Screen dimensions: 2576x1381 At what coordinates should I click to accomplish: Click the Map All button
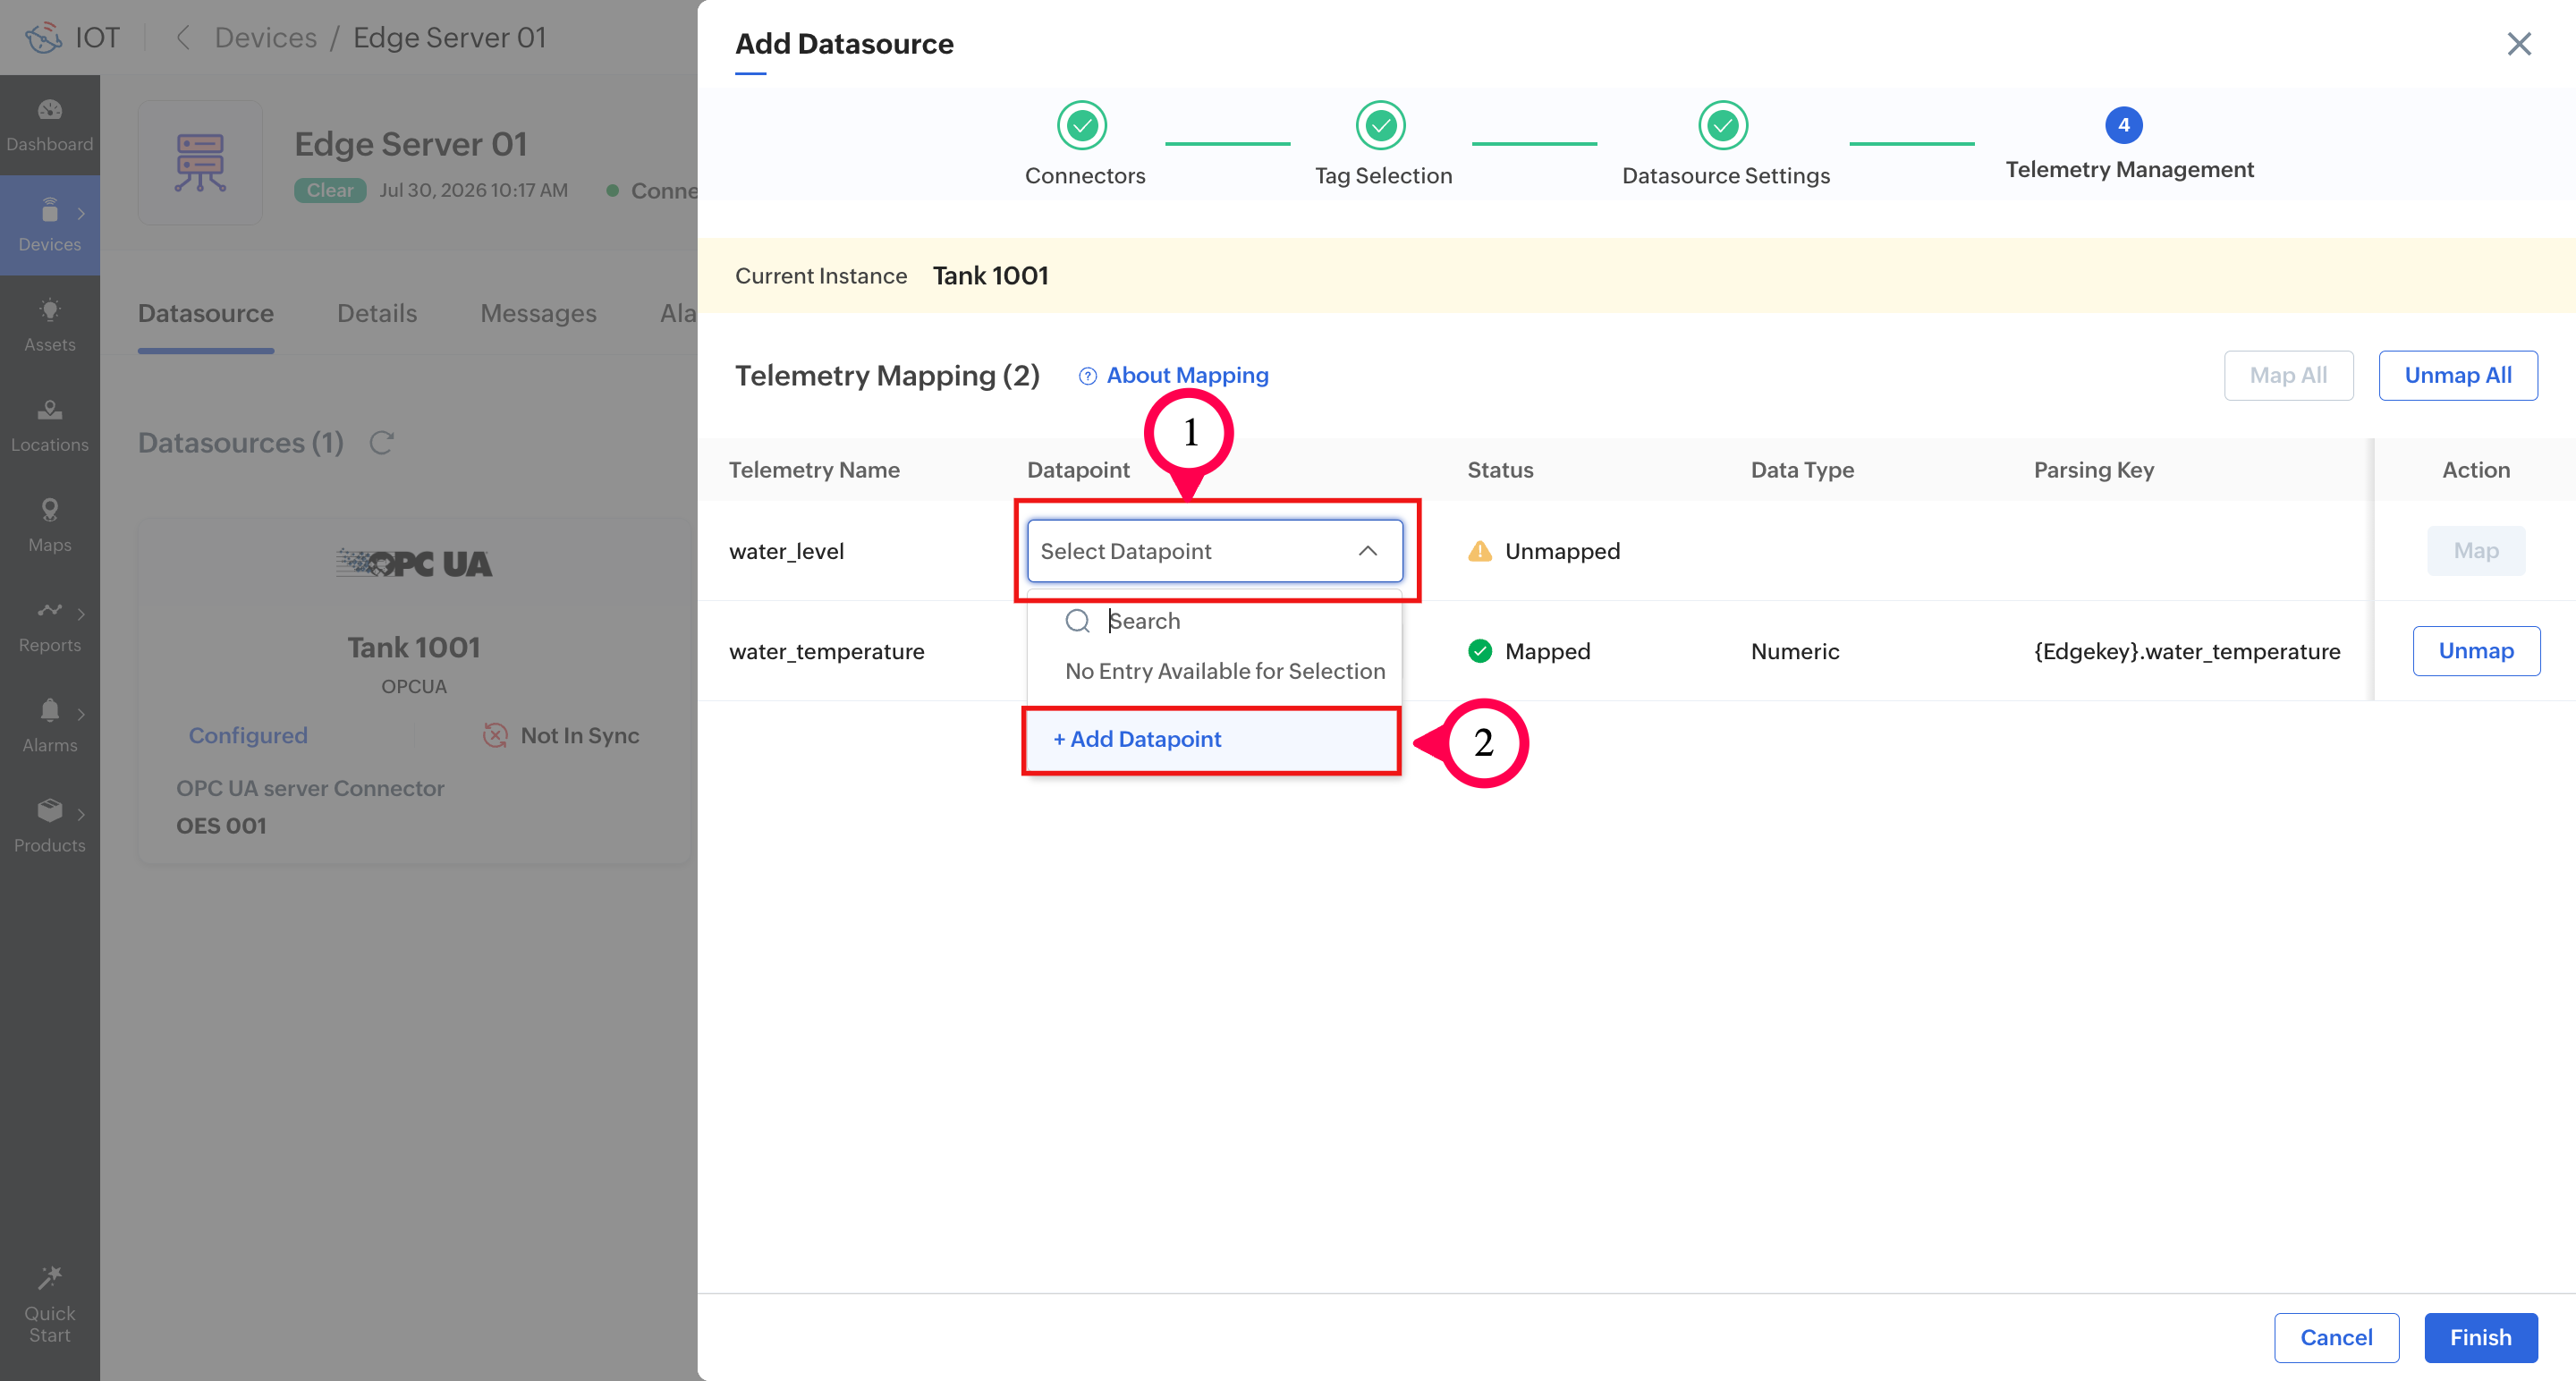click(x=2288, y=376)
